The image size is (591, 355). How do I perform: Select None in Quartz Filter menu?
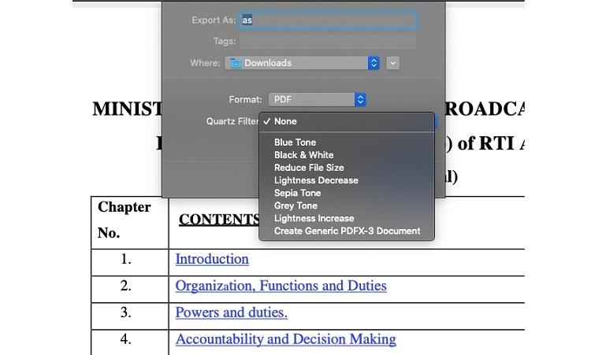point(347,121)
